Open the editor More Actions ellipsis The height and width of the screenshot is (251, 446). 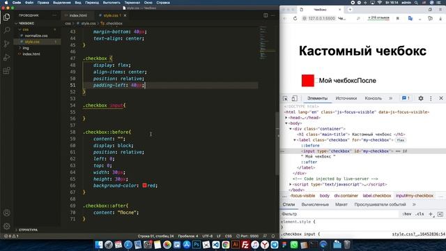[x=273, y=15]
